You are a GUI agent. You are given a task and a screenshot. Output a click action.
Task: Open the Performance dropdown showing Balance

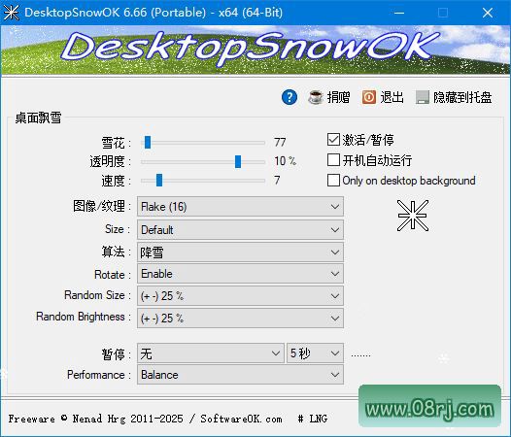click(240, 375)
